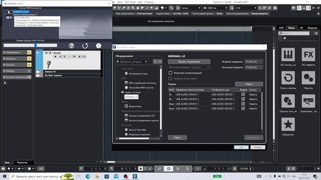Viewport: 321px width, 180px height.
Task: Uncheck visible for input USB AUDIO DEVICE 1
Action: click(243, 94)
